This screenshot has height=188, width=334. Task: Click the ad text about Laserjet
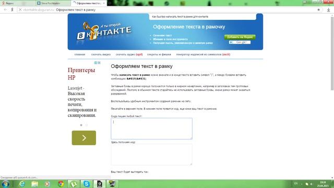82,102
